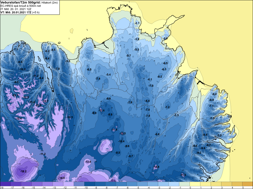
Task: Click the -13.1 temperature value
Action: (15, 96)
